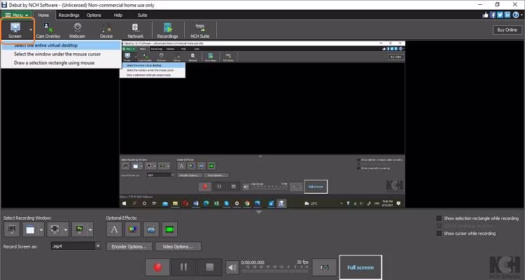Click the Debut floppy disk title bar icon
The height and width of the screenshot is (280, 525).
coord(4,5)
